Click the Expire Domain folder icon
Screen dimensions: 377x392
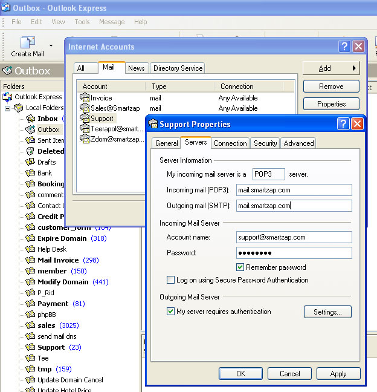pos(30,238)
